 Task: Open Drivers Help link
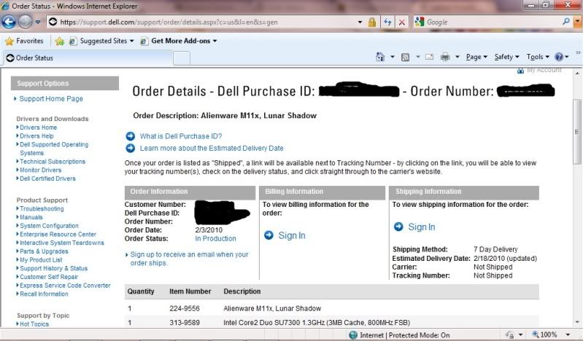tap(36, 136)
